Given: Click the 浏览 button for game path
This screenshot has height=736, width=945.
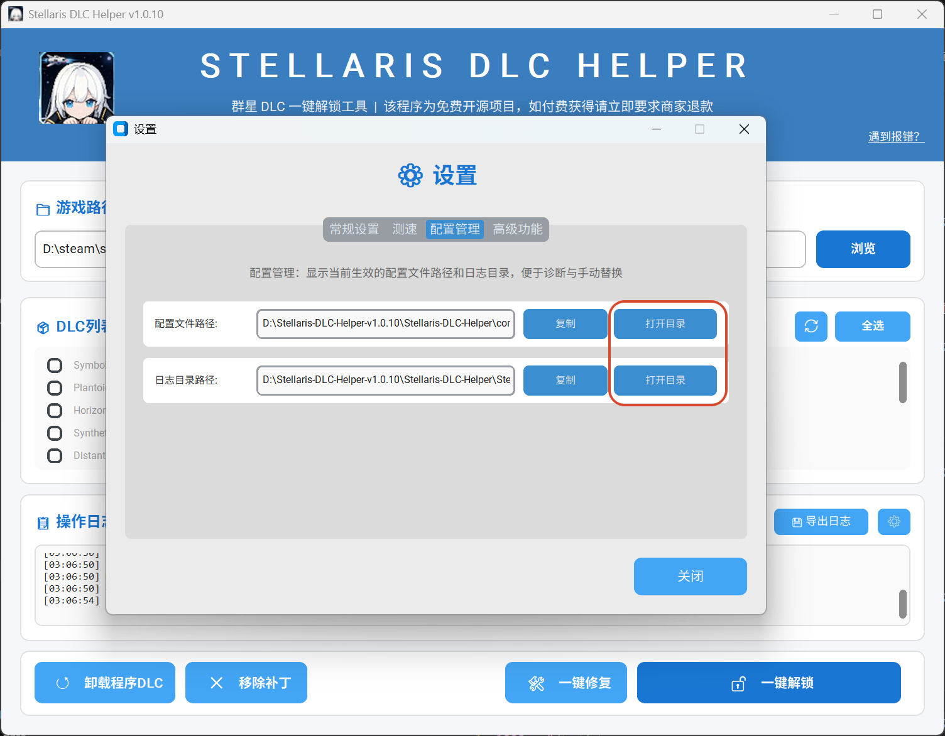Looking at the screenshot, I should point(863,249).
